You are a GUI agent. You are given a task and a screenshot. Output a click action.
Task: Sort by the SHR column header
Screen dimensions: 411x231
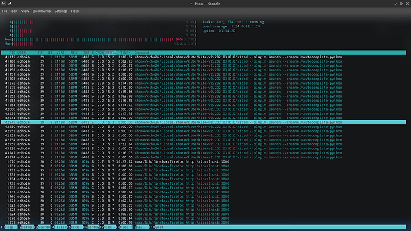86,52
